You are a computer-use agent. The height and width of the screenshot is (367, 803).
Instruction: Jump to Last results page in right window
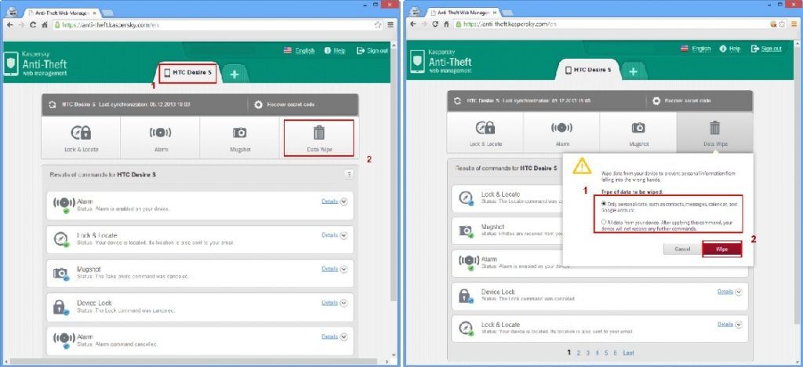point(628,353)
